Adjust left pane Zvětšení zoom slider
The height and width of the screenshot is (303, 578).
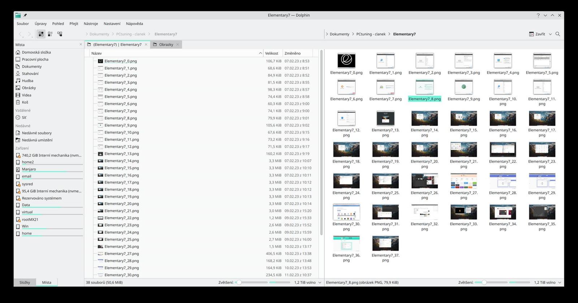(252, 282)
